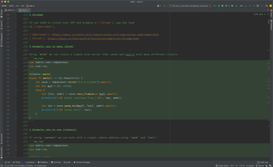This screenshot has width=273, height=167.
Task: Open the Build tool window
Action: [x=67, y=162]
